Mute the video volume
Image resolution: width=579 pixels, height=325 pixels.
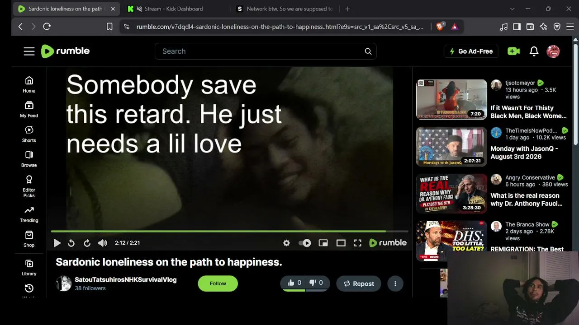click(103, 243)
